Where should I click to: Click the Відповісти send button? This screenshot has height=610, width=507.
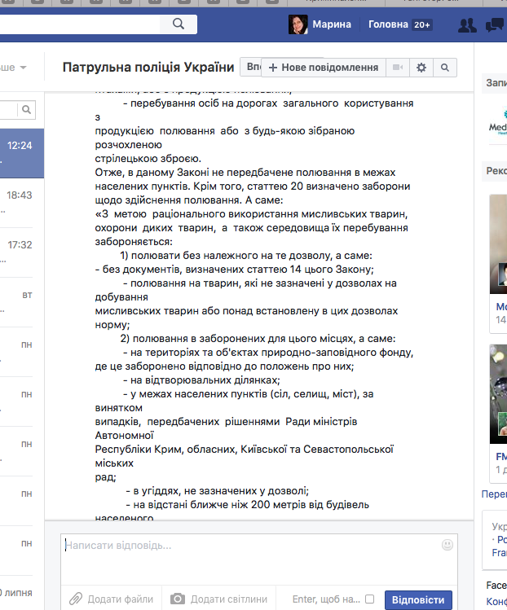tap(418, 600)
